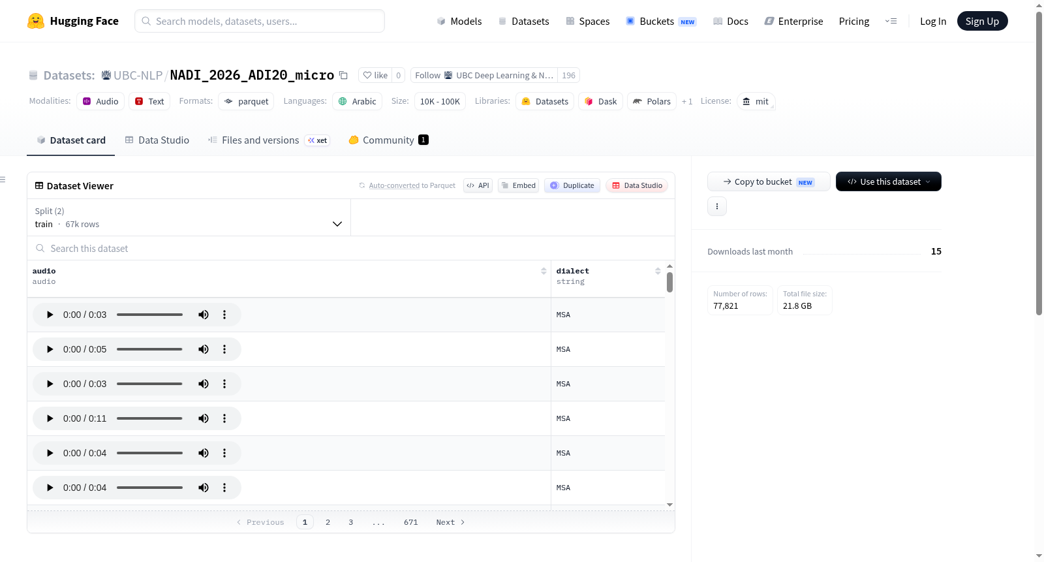The width and height of the screenshot is (1044, 562).
Task: Mute the 0:11 audio clip
Action: (x=204, y=418)
